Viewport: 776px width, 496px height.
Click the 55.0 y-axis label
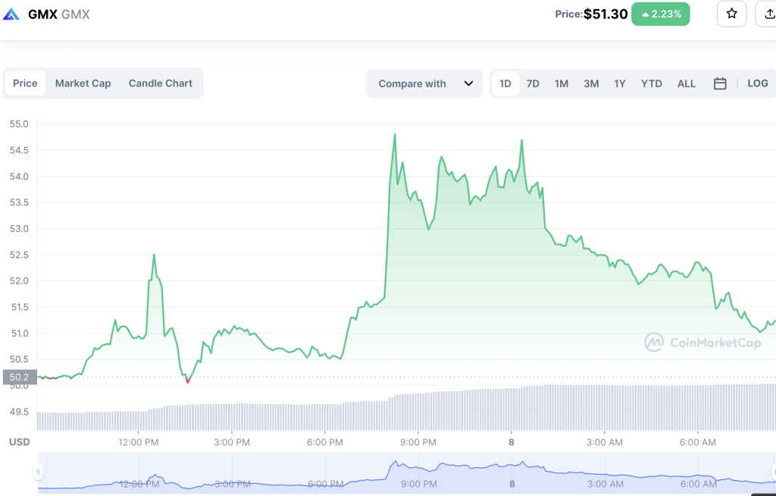(x=19, y=124)
